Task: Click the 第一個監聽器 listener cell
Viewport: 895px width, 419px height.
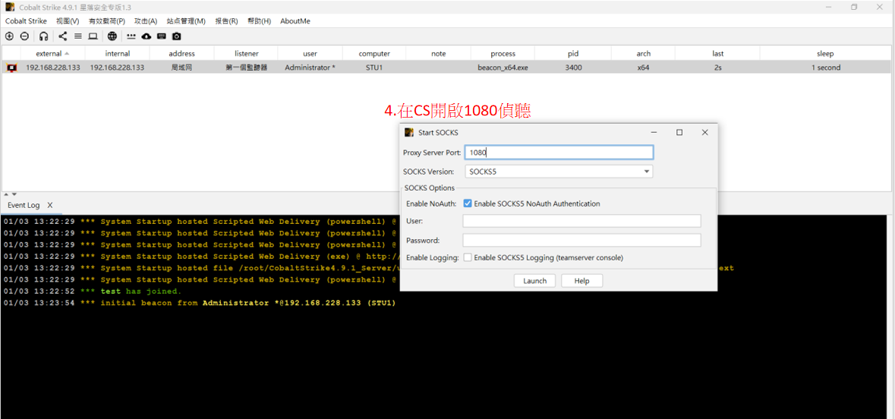Action: point(247,68)
